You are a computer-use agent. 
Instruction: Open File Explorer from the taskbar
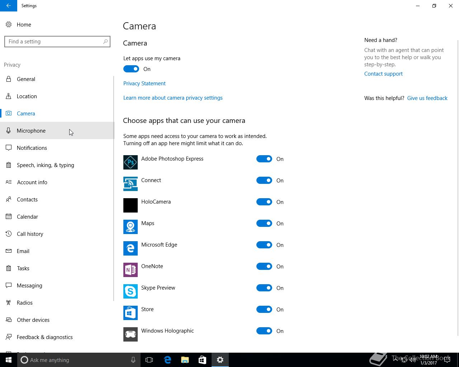[185, 360]
